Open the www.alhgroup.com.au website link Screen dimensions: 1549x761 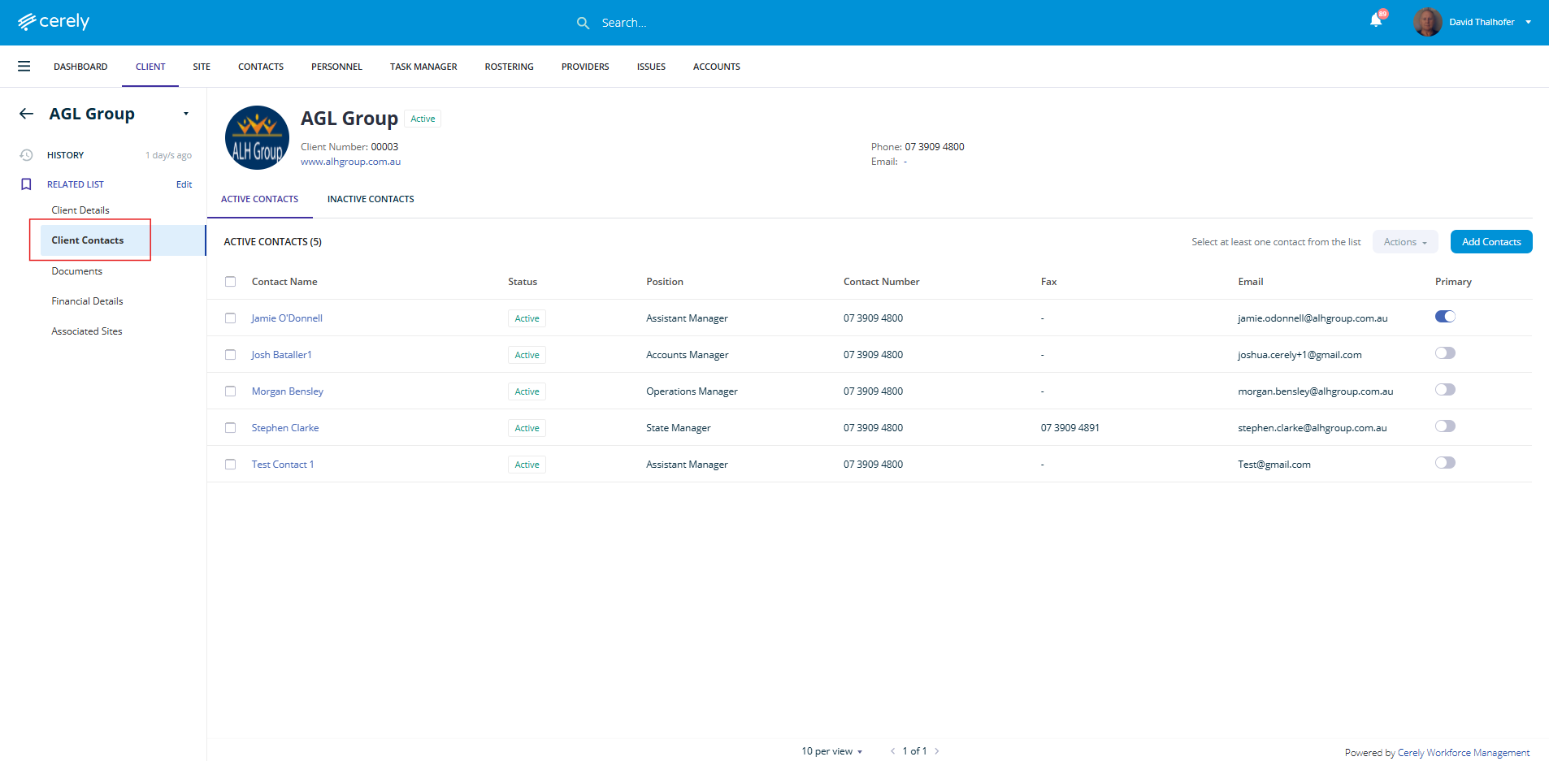point(350,162)
